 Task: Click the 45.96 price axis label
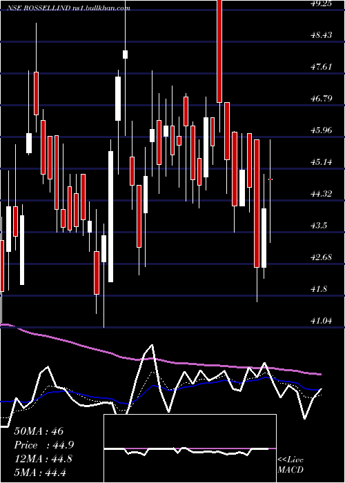pyautogui.click(x=321, y=130)
